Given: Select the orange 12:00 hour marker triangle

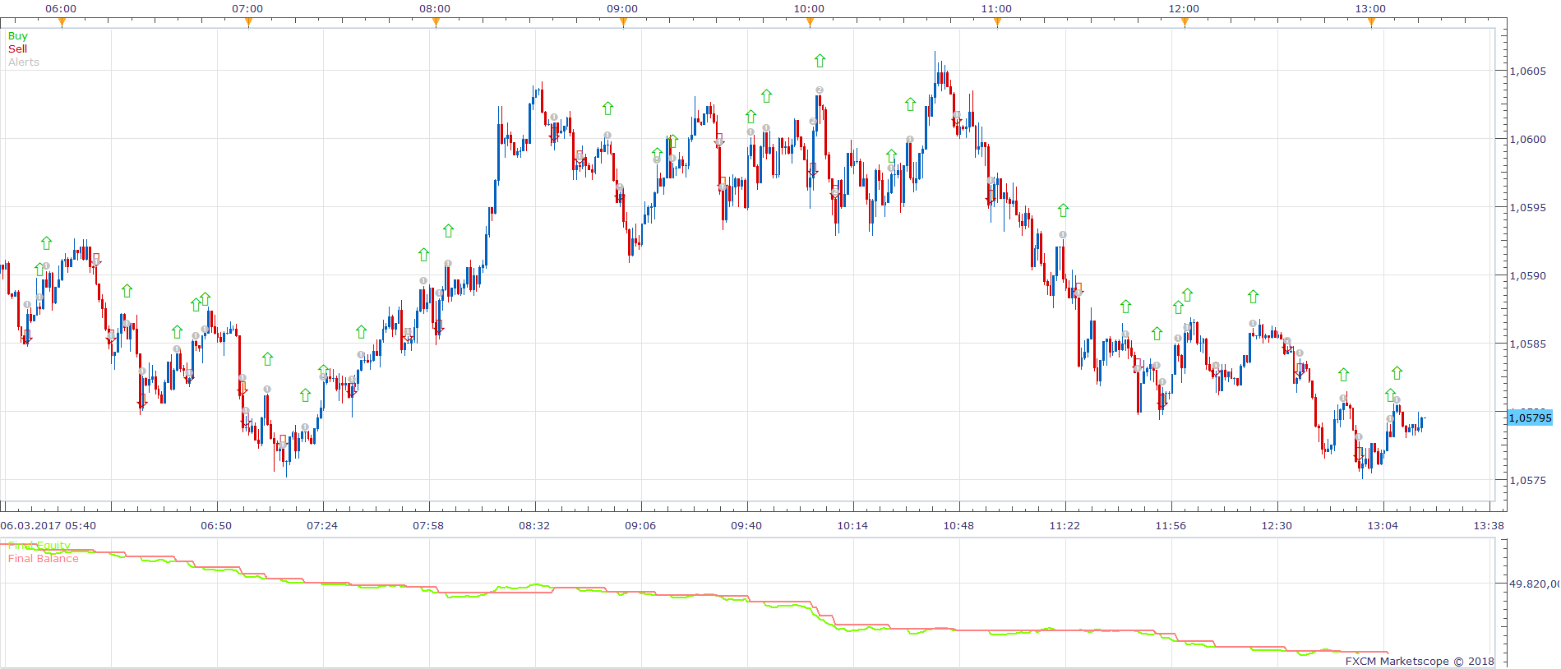Looking at the screenshot, I should 1185,22.
